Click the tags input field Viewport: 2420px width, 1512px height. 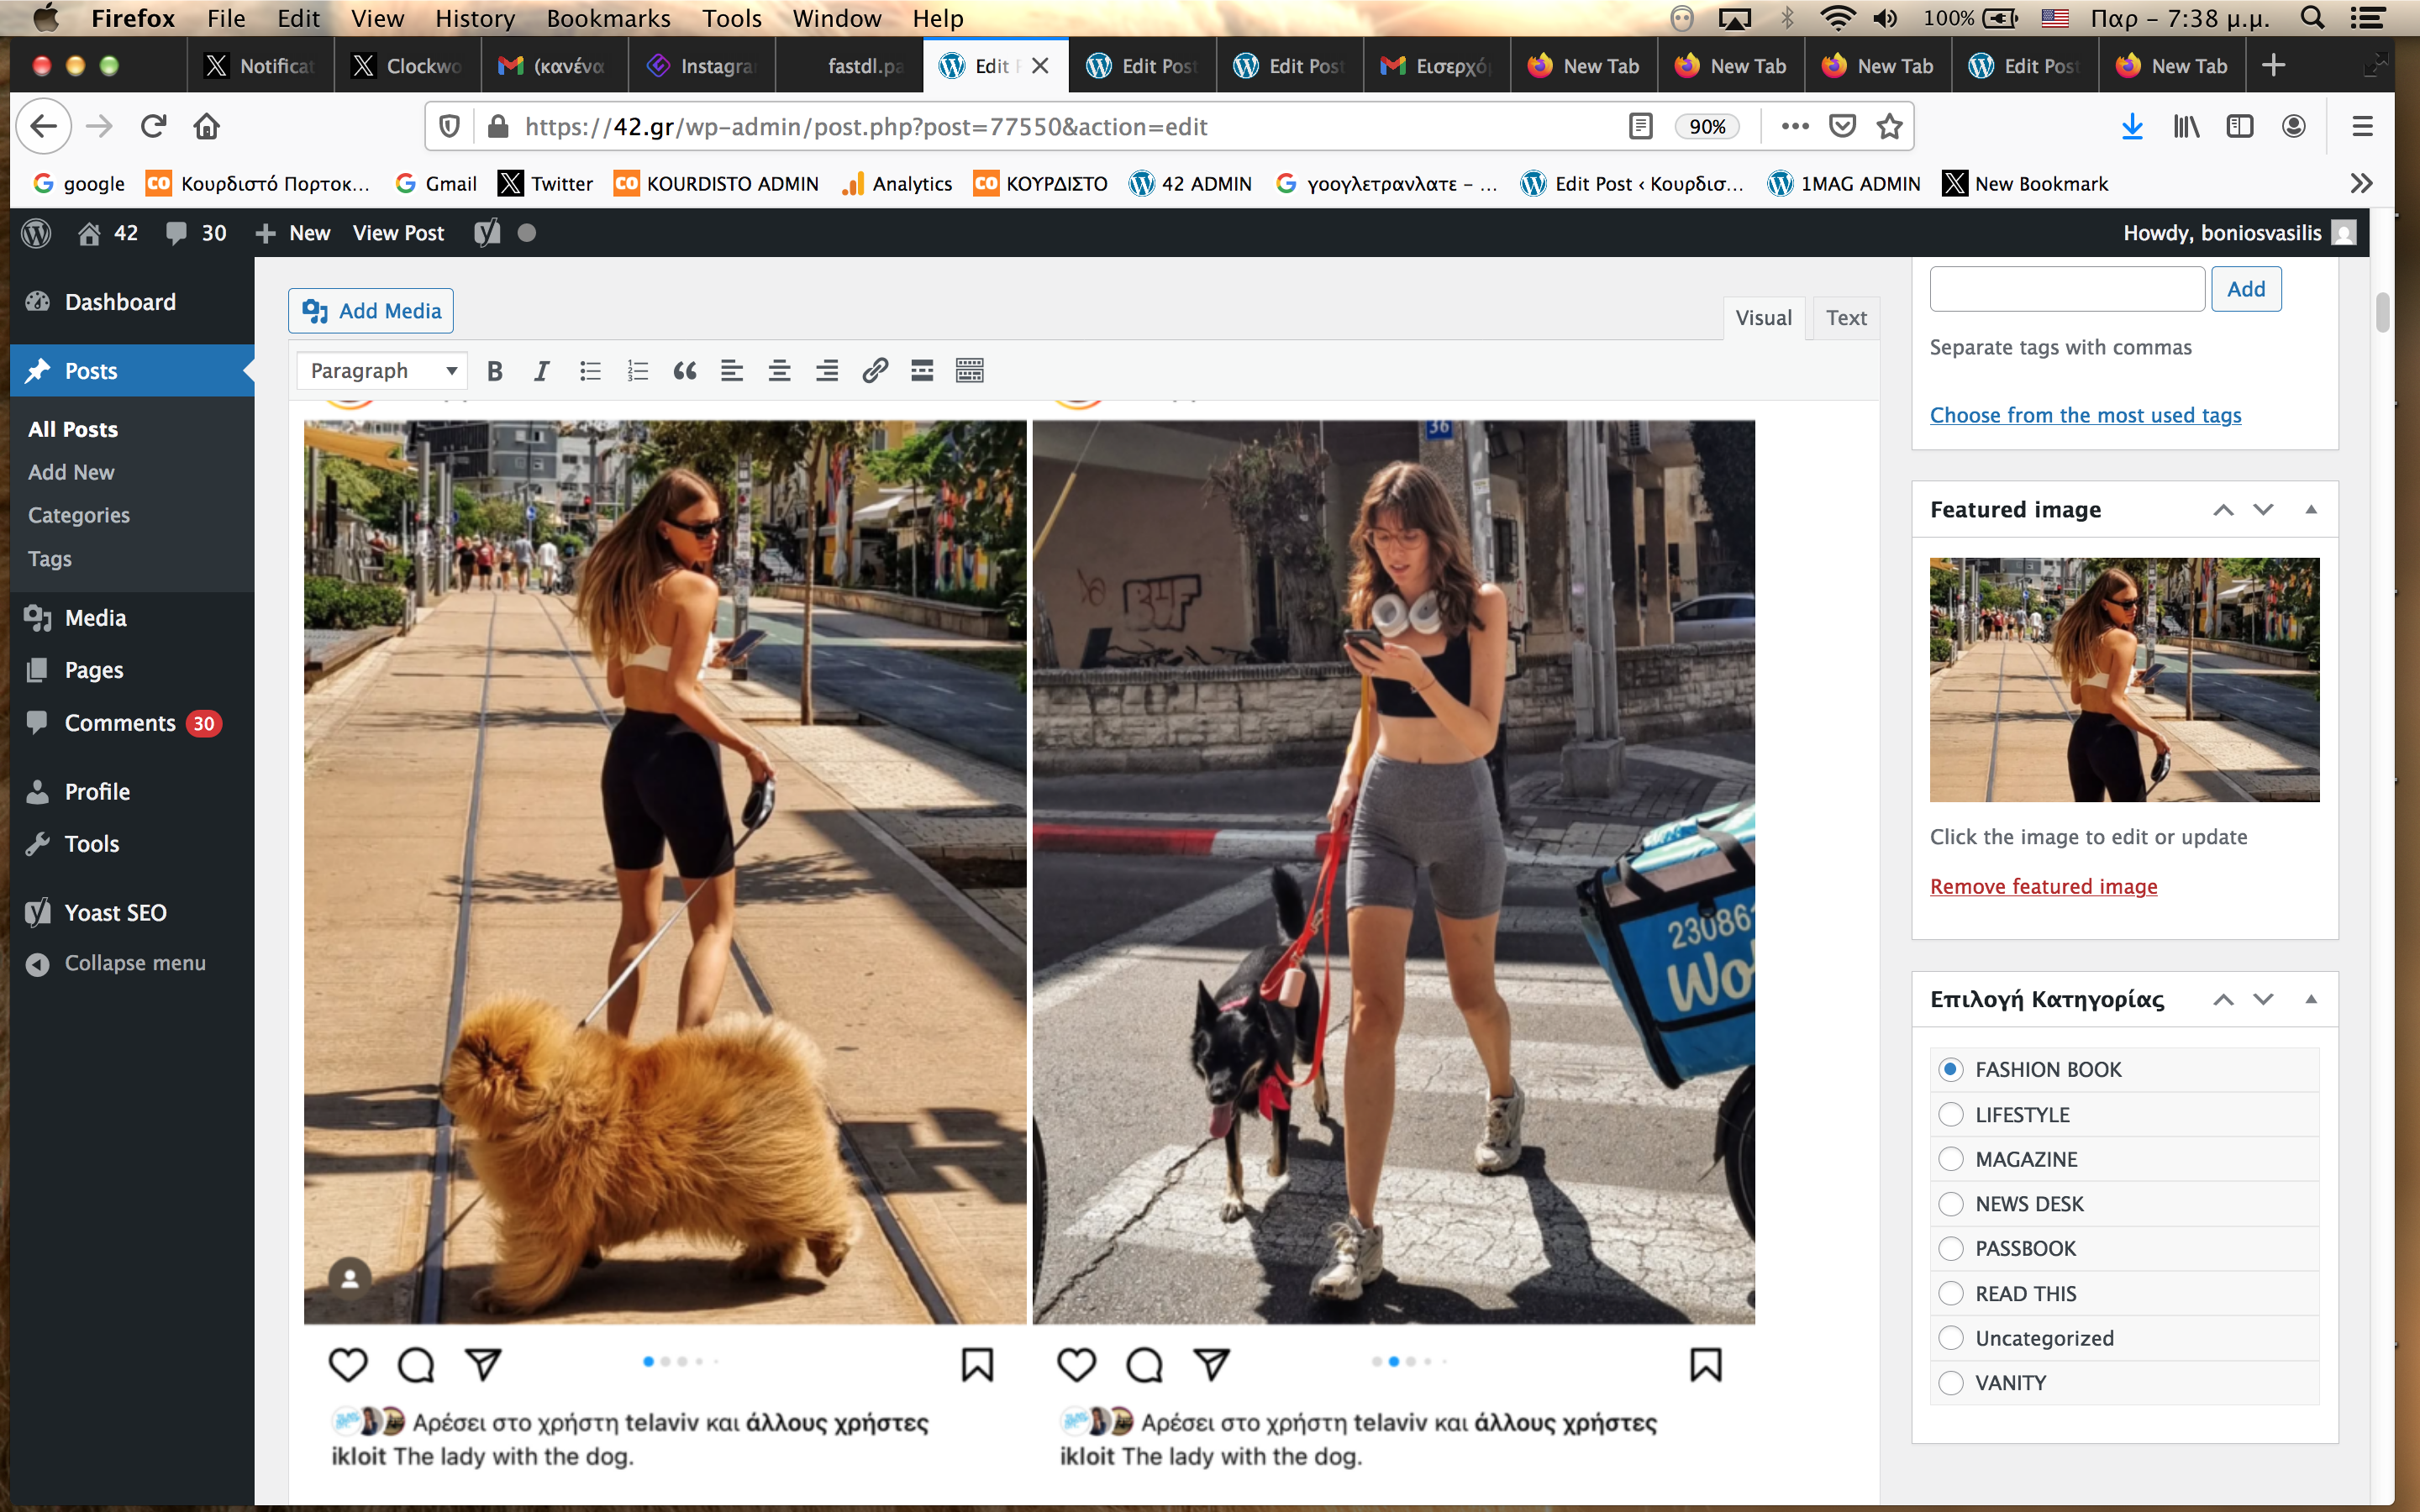pyautogui.click(x=2066, y=289)
